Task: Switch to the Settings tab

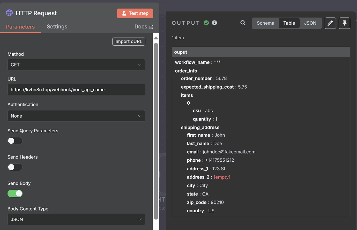Action: (57, 26)
